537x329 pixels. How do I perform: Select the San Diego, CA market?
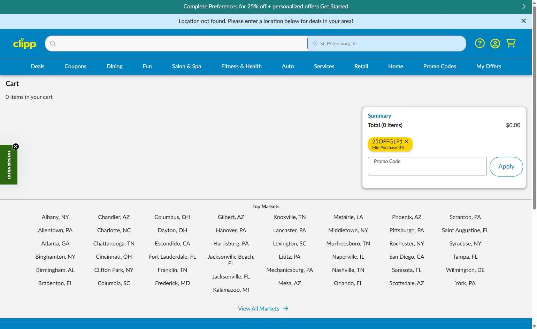tap(407, 257)
